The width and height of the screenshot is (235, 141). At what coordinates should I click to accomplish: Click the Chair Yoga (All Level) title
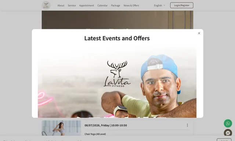pyautogui.click(x=95, y=134)
